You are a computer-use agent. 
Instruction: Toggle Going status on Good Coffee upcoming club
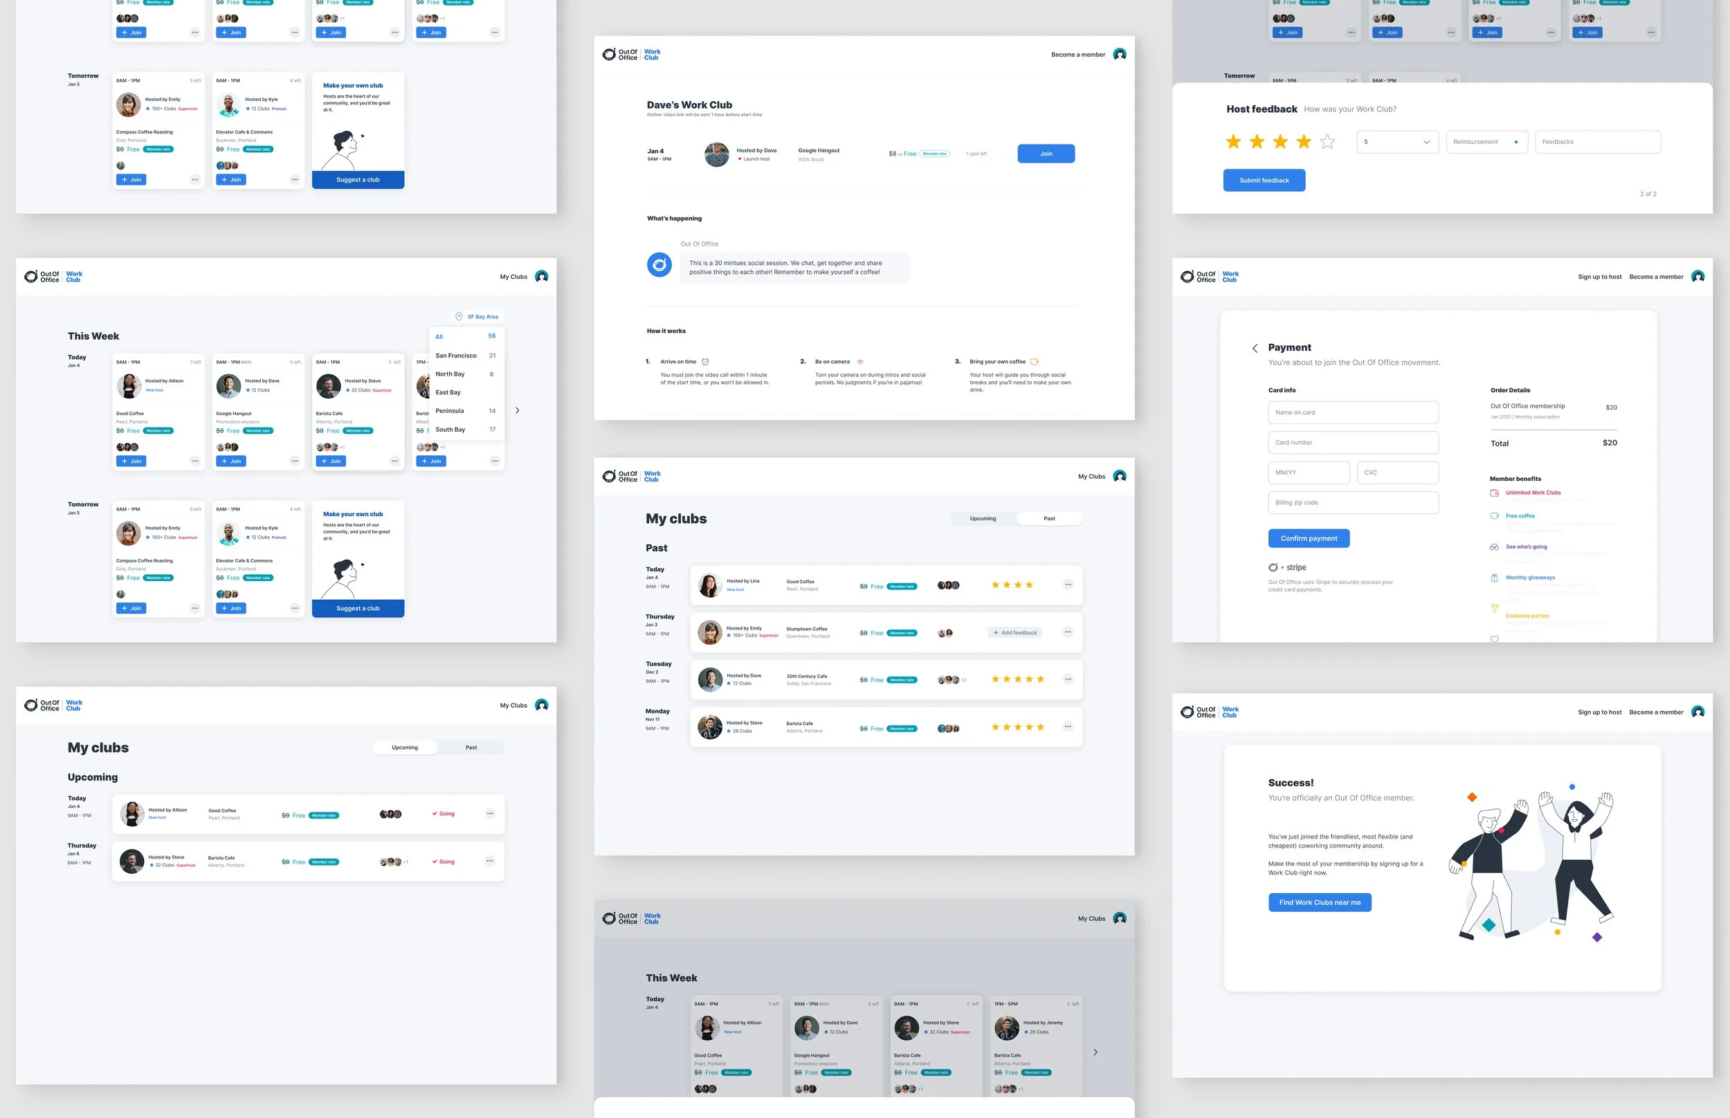443,814
